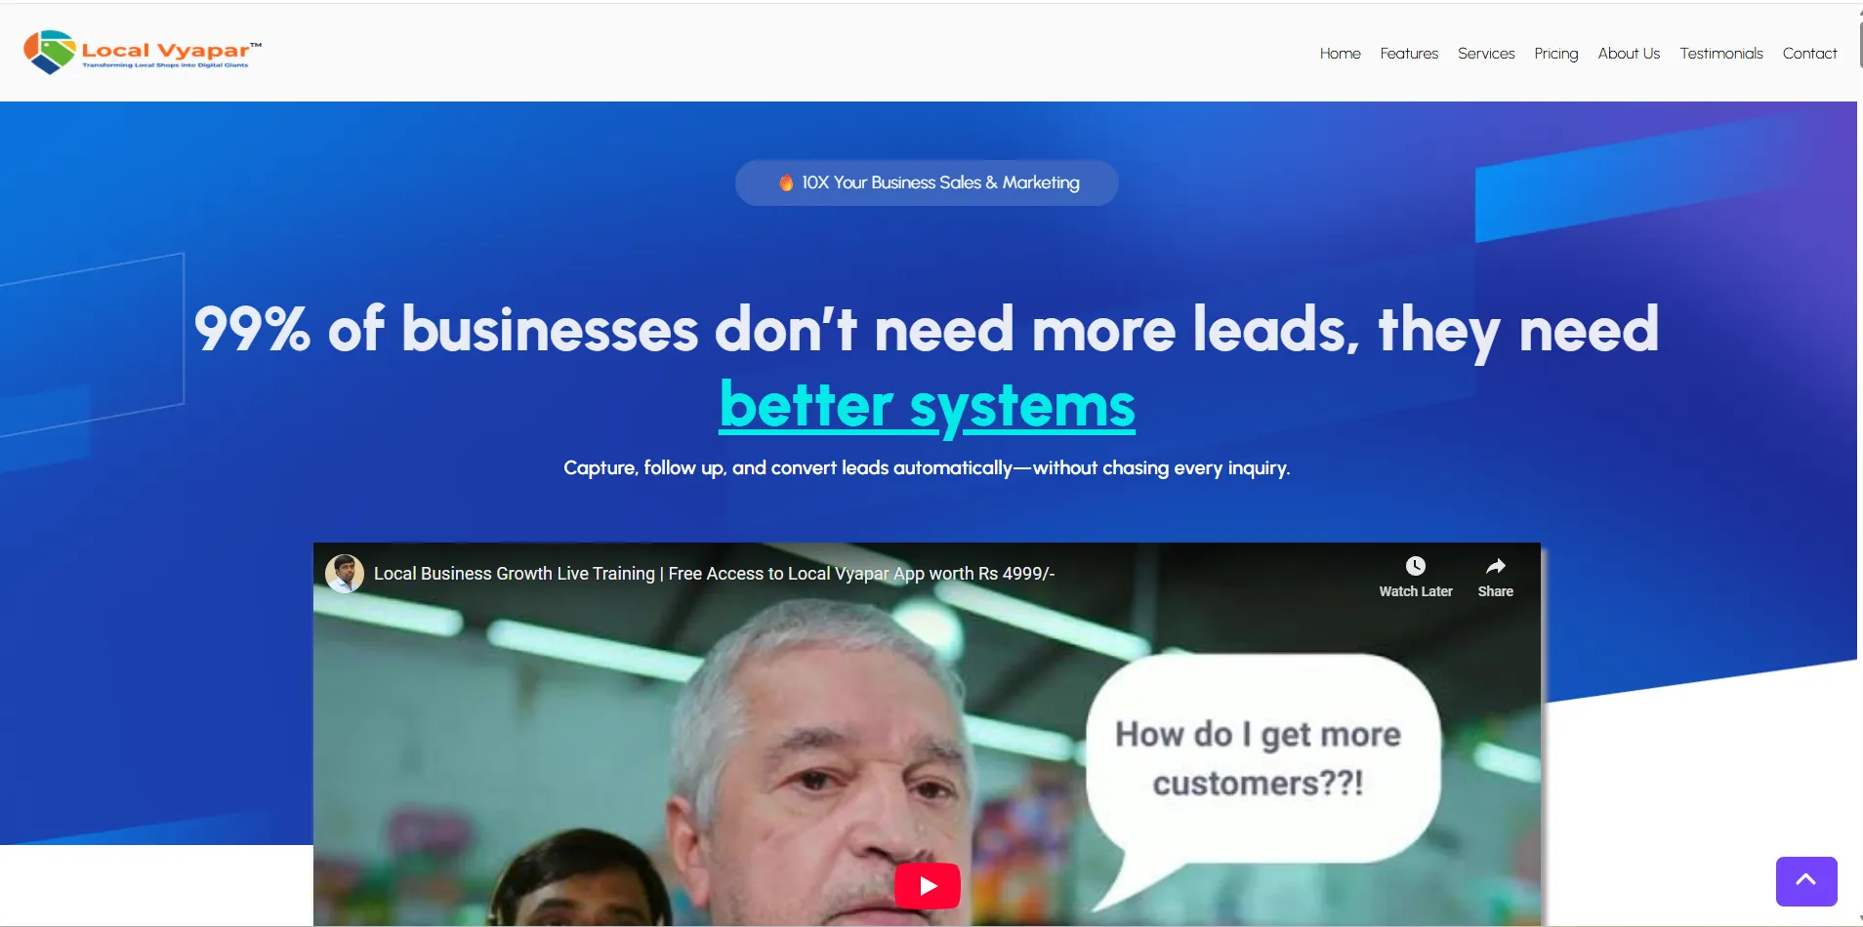Screen dimensions: 1863x927
Task: Click the Watch Later clock icon
Action: 1415,566
